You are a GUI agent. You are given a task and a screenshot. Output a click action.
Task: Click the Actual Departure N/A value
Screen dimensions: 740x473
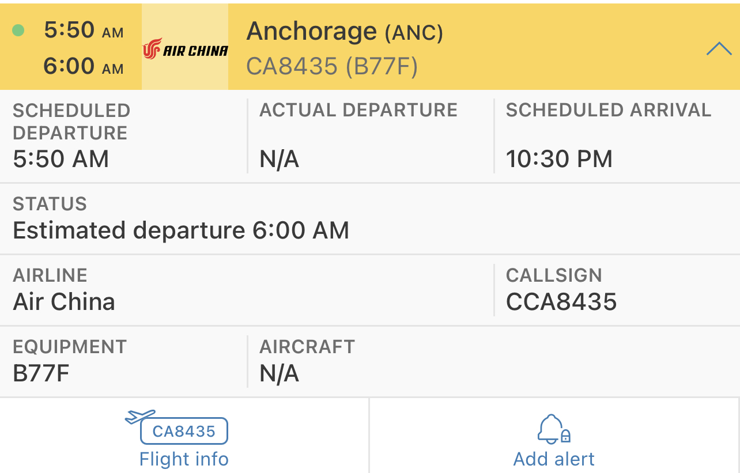(279, 159)
